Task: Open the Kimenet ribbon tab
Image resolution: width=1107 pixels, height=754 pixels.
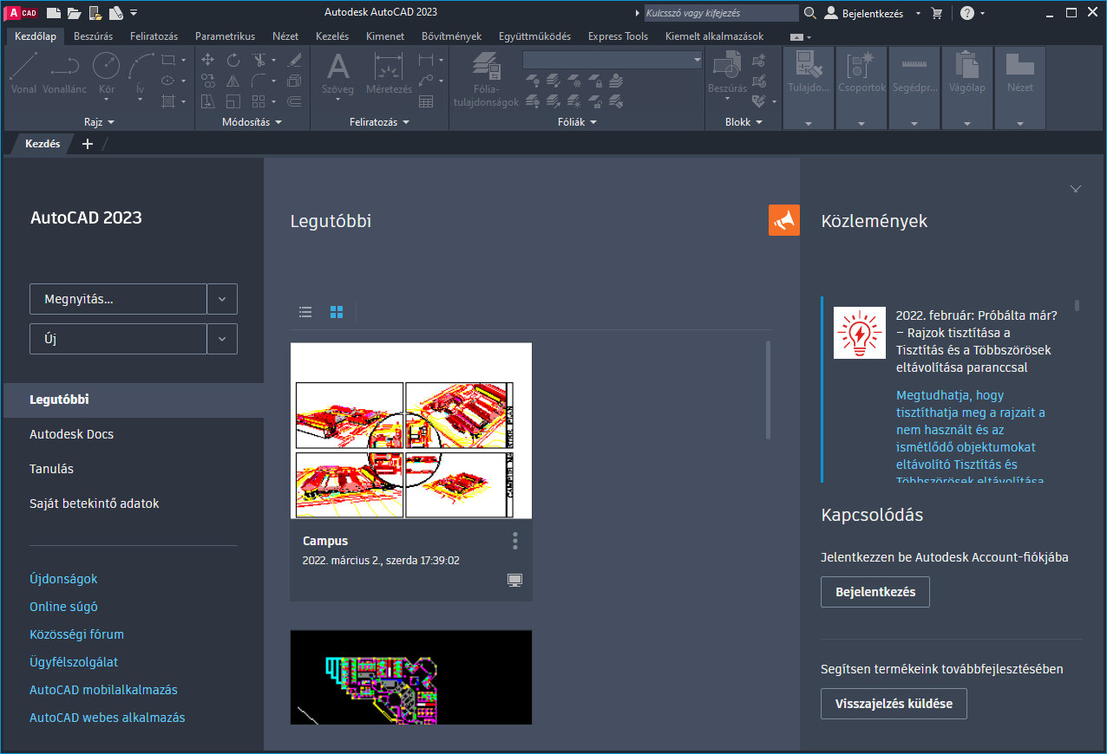Action: pos(385,36)
